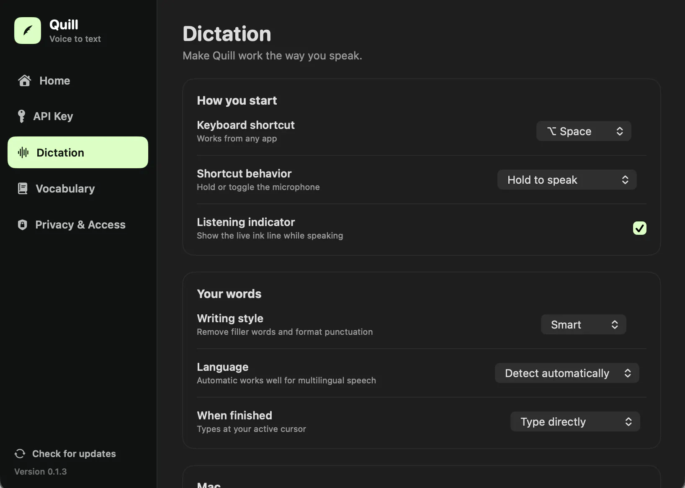This screenshot has height=488, width=685.
Task: Click 'Show the live ink line while speaking'
Action: point(270,236)
